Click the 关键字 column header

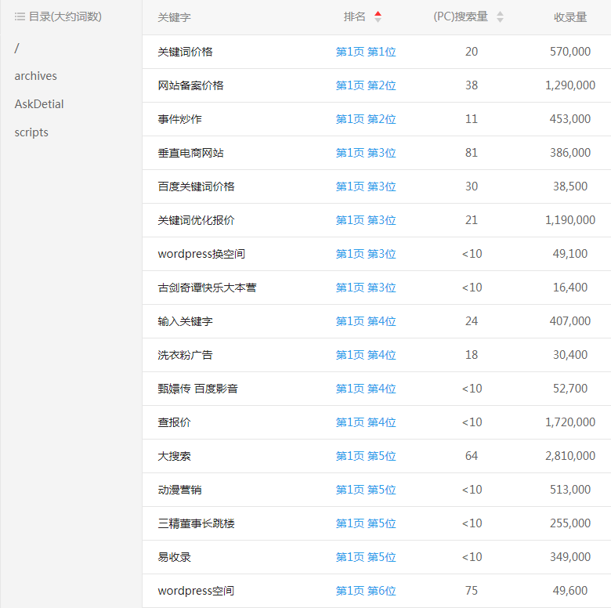pyautogui.click(x=174, y=17)
